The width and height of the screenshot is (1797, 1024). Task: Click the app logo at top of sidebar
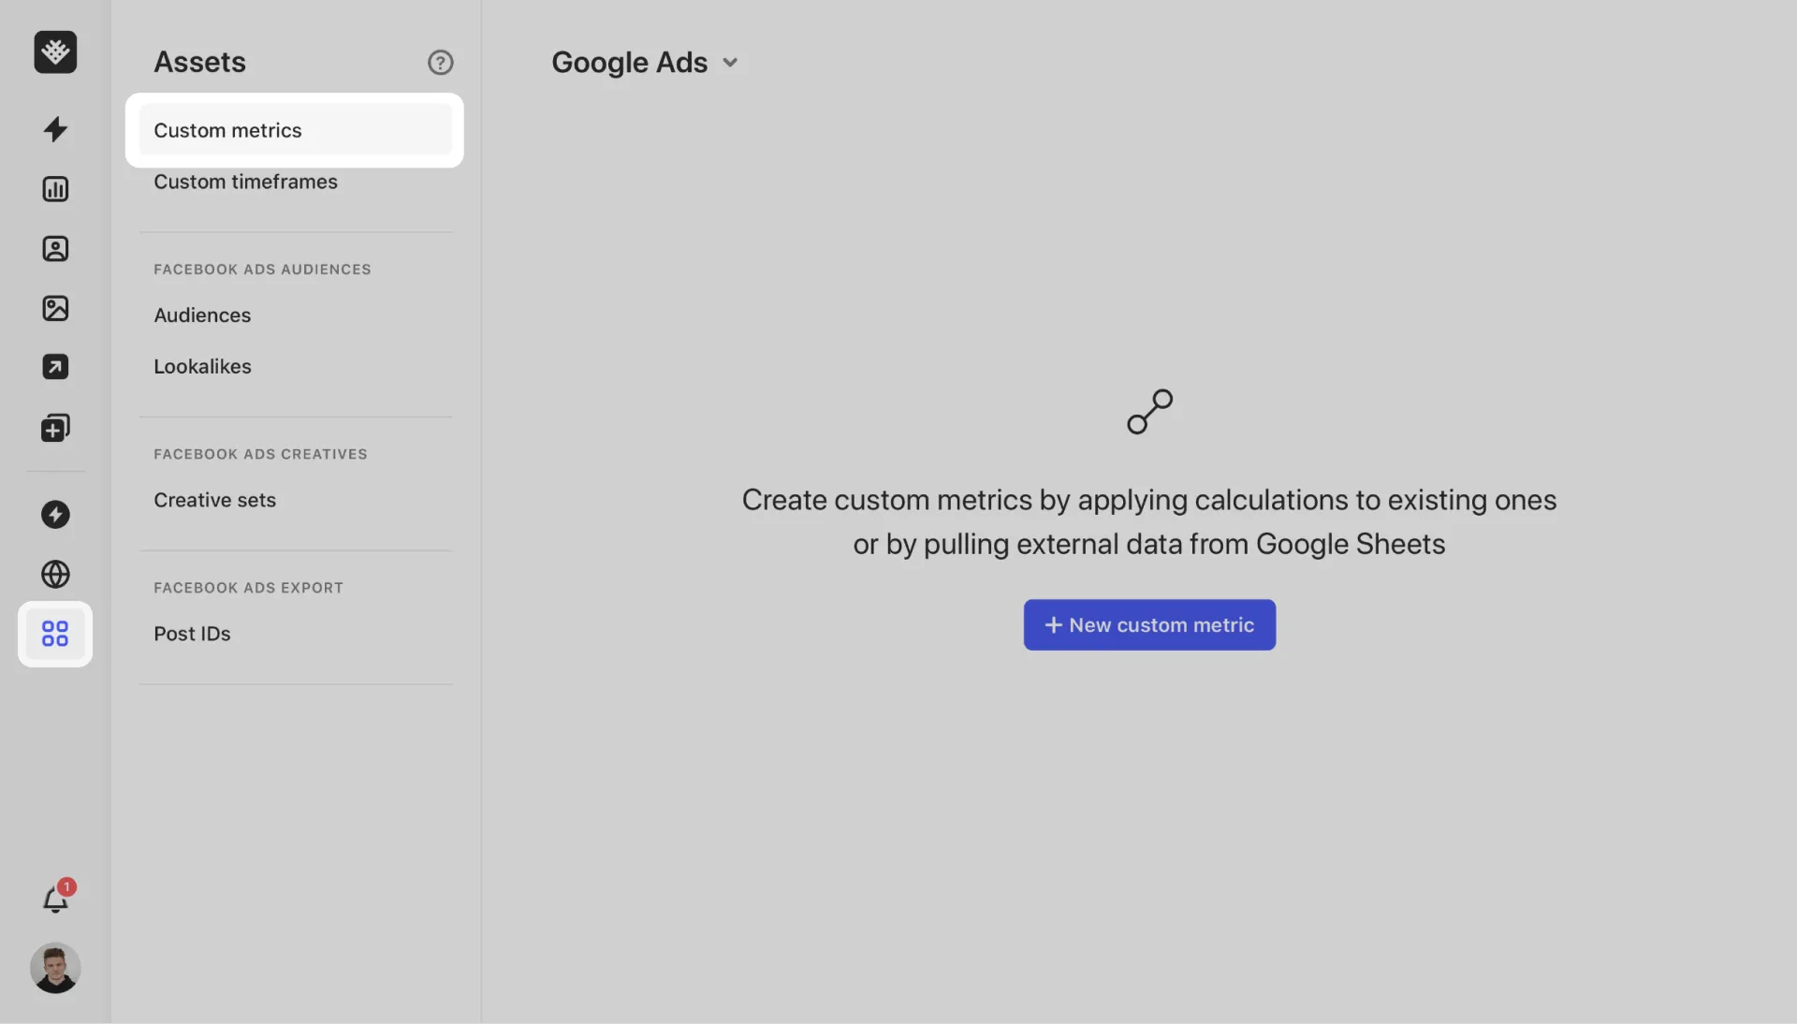(55, 52)
